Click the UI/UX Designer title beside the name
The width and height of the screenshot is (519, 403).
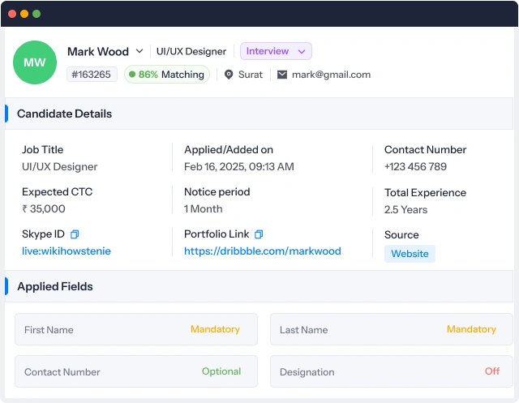191,51
